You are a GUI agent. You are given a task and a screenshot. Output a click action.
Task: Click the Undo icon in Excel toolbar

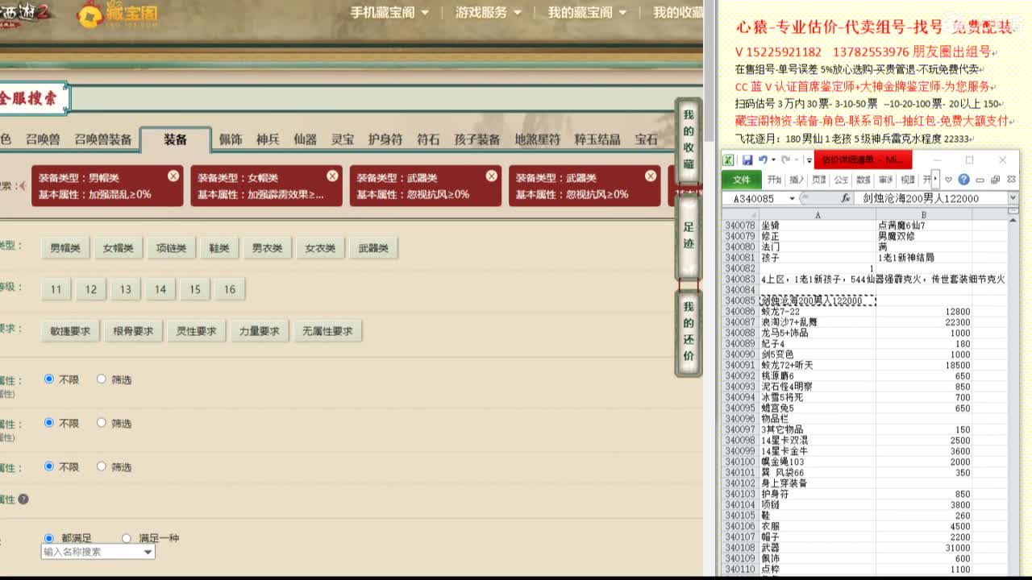point(763,158)
